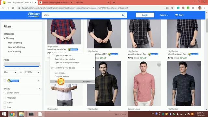Click the Assured filter help question mark
208x117 pixels.
[x=38, y=81]
